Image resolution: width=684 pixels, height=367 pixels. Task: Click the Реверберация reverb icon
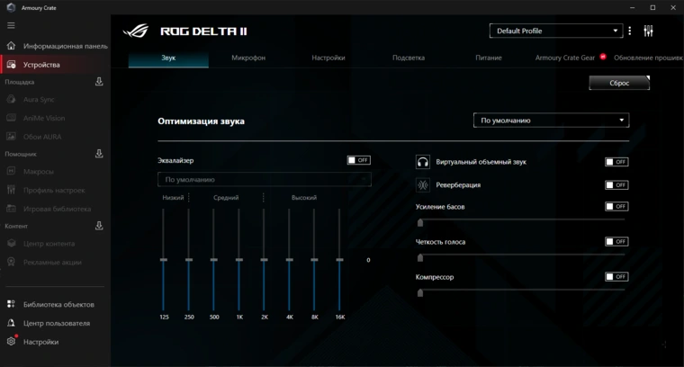click(x=422, y=185)
